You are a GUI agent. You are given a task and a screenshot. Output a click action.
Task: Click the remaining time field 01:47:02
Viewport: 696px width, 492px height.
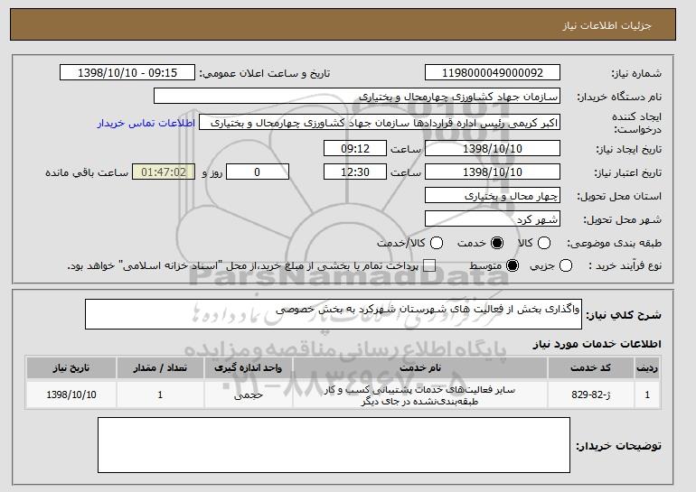pyautogui.click(x=164, y=172)
